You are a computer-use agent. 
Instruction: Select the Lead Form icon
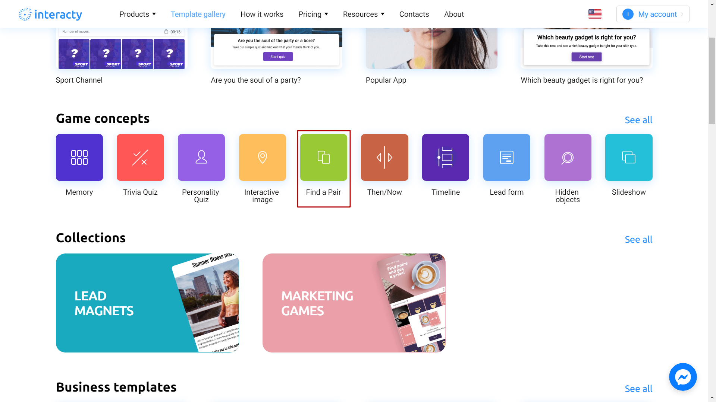[506, 157]
